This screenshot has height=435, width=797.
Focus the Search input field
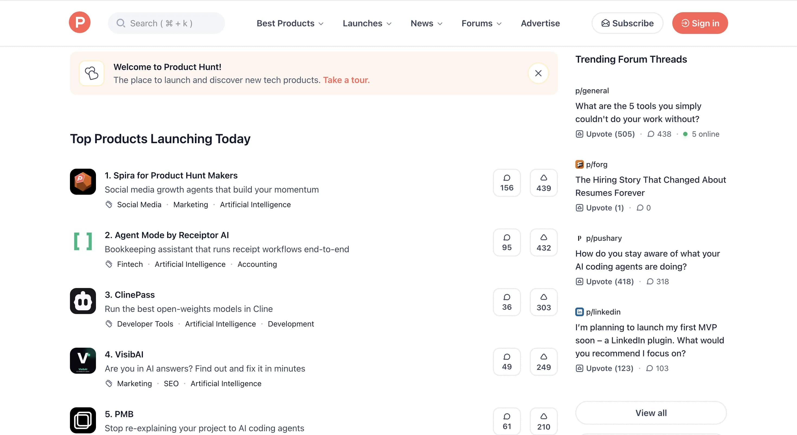166,23
